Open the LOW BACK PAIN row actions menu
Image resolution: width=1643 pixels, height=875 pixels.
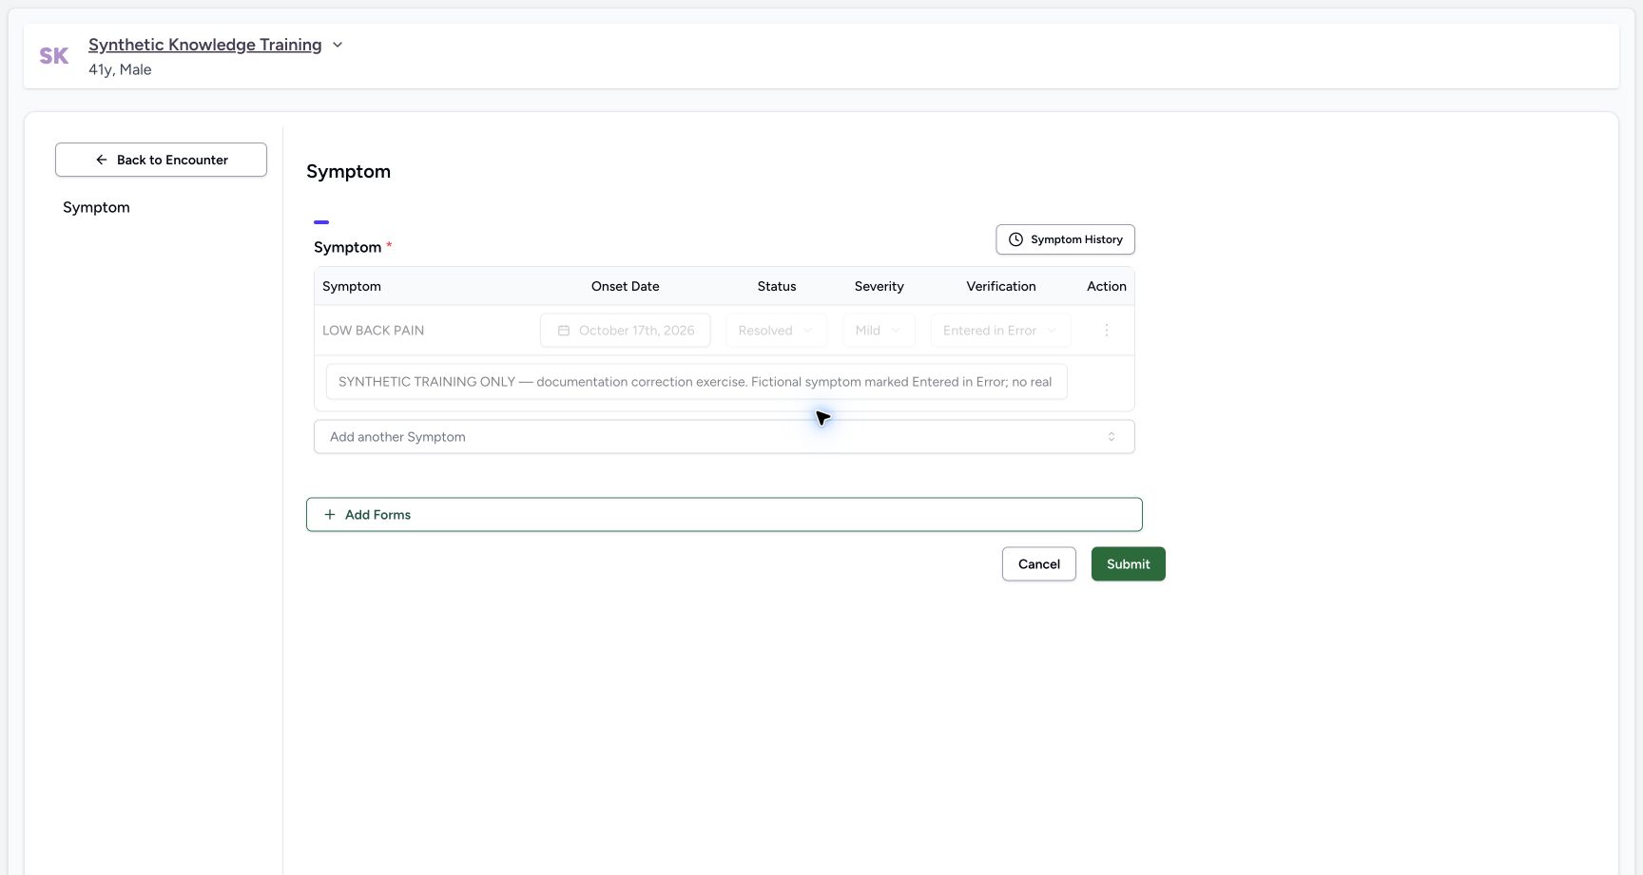[x=1106, y=331]
